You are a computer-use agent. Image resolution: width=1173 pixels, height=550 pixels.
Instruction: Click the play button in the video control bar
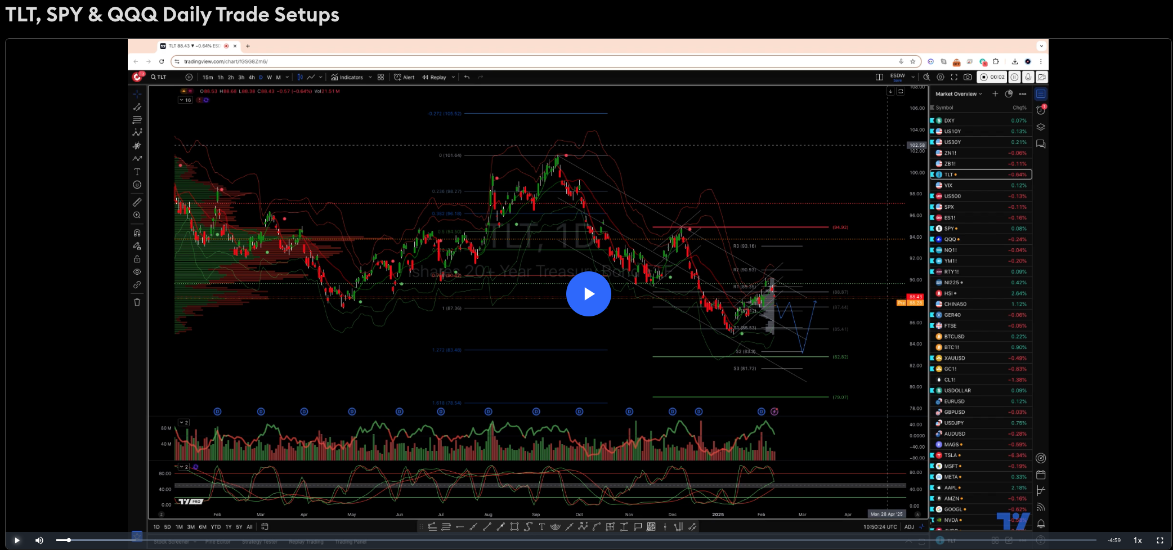click(17, 540)
